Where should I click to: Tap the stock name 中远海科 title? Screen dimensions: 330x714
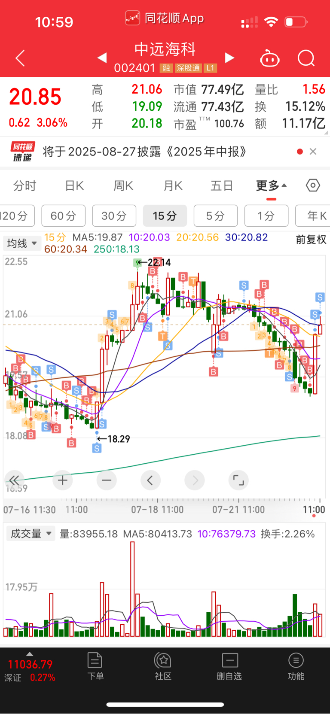click(x=165, y=49)
